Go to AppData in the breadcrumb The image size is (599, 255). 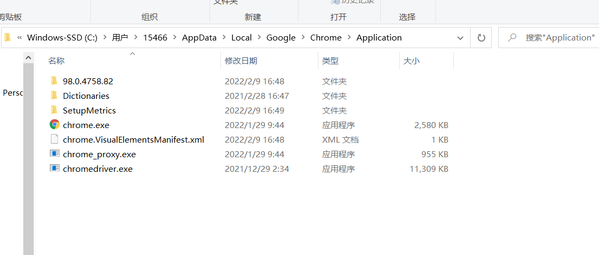(199, 38)
